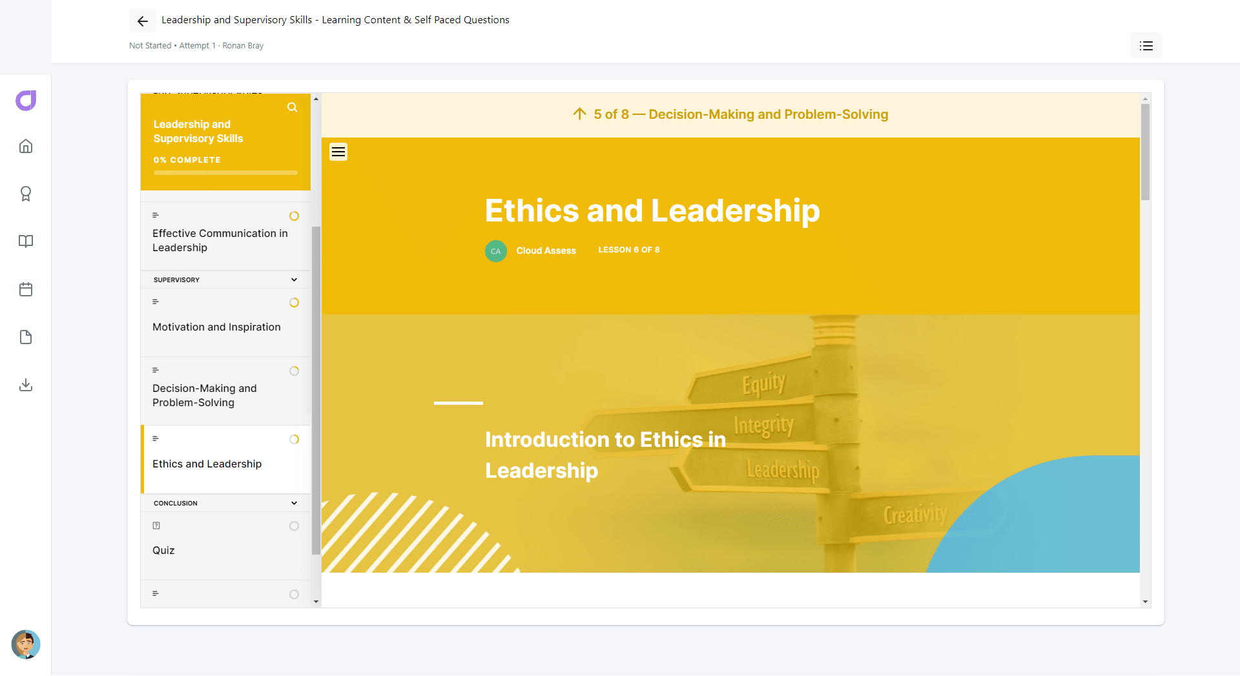The height and width of the screenshot is (676, 1240).
Task: Click the content area scrollbar thumb
Action: pyautogui.click(x=1145, y=152)
